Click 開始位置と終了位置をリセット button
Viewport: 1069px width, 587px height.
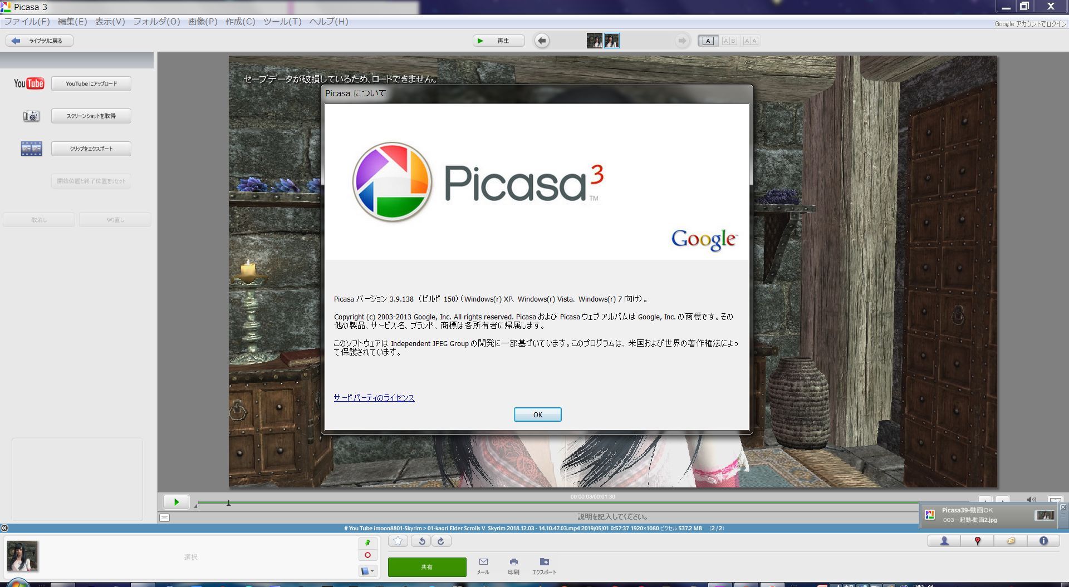tap(91, 181)
